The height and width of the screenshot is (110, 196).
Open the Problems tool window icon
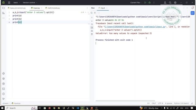(3, 94)
